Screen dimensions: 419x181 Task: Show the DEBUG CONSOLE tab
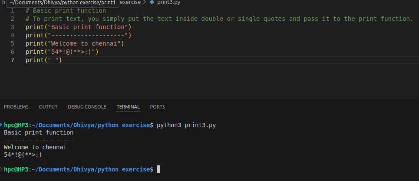pyautogui.click(x=87, y=107)
